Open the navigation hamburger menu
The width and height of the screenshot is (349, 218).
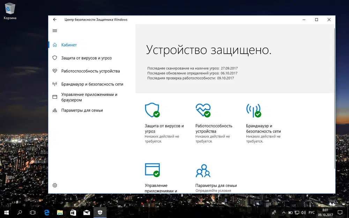pyautogui.click(x=55, y=31)
